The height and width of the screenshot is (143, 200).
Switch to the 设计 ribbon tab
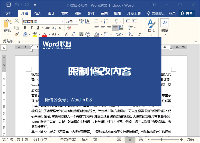(51, 13)
